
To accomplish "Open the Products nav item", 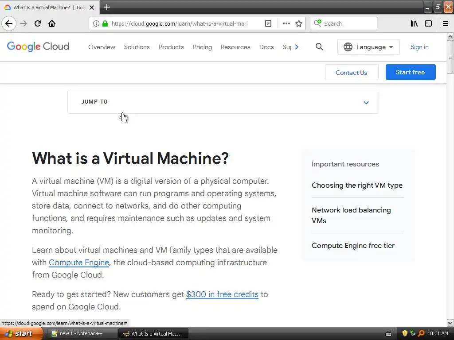I will (x=171, y=47).
